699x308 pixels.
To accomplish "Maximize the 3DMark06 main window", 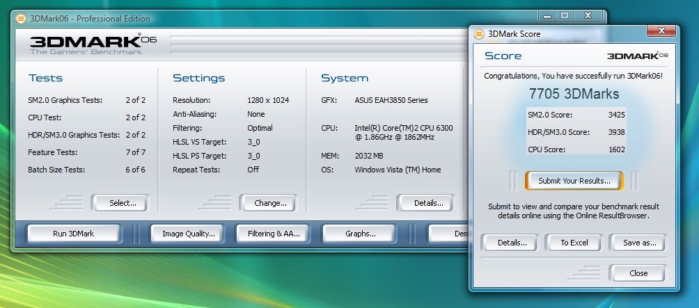I will [x=565, y=16].
